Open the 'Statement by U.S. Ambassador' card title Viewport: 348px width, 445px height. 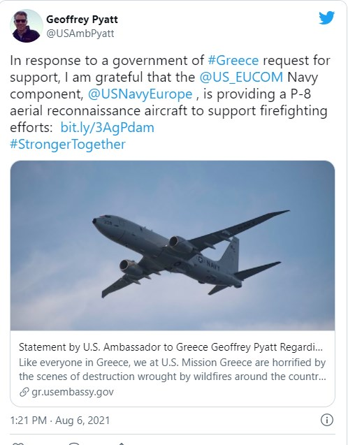[x=171, y=347]
